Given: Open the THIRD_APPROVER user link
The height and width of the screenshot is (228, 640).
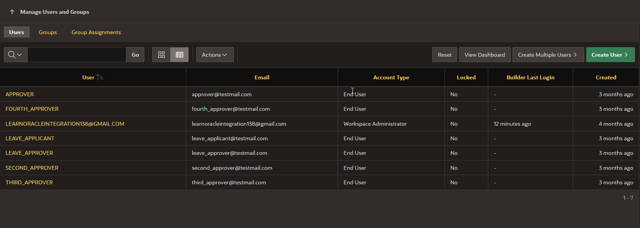Looking at the screenshot, I should 29,182.
